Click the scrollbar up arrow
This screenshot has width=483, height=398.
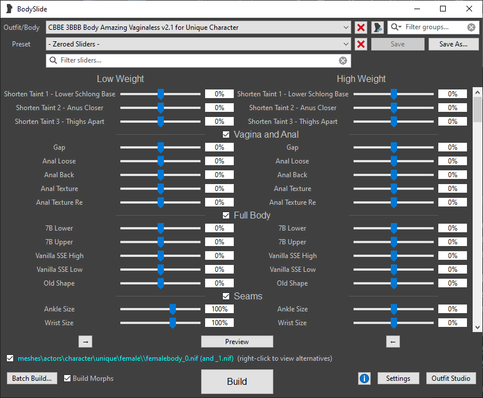(477, 92)
